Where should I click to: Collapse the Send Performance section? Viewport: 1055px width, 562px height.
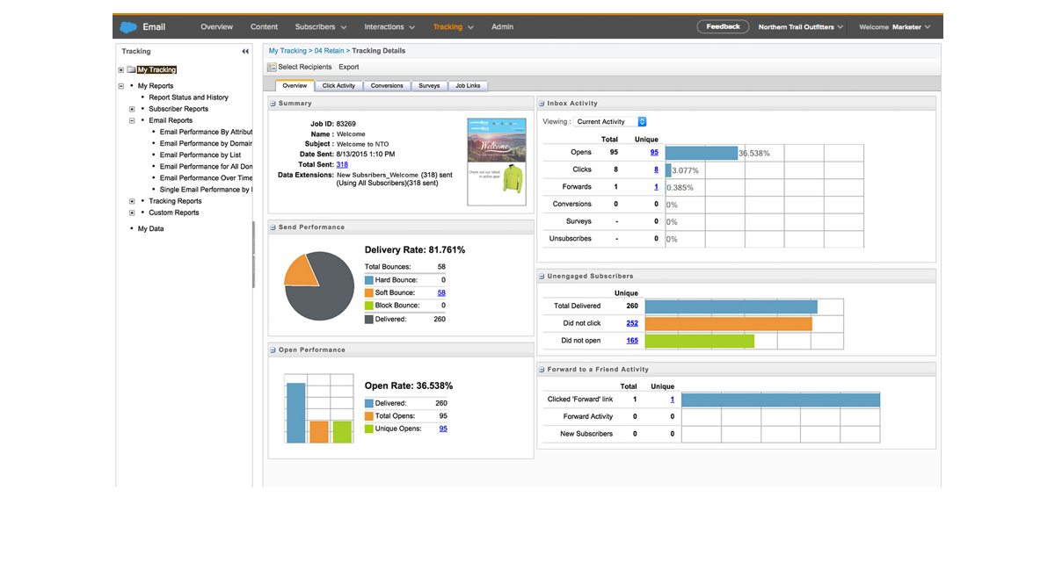(x=273, y=227)
